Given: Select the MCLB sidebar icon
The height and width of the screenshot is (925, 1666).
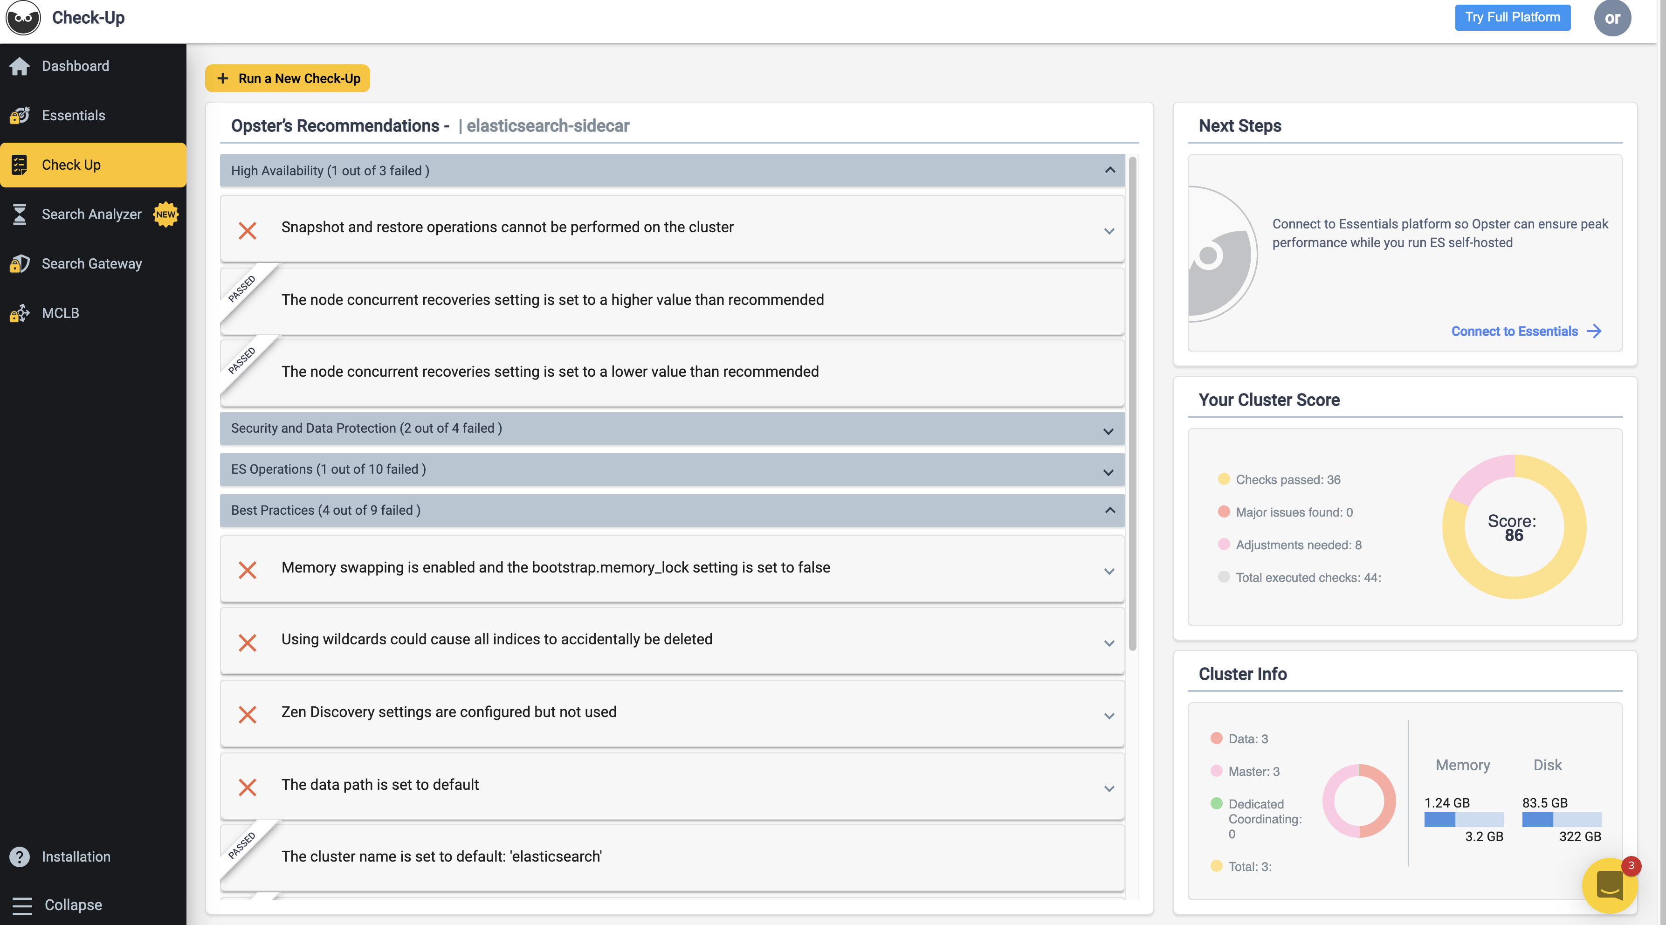Looking at the screenshot, I should pos(20,313).
